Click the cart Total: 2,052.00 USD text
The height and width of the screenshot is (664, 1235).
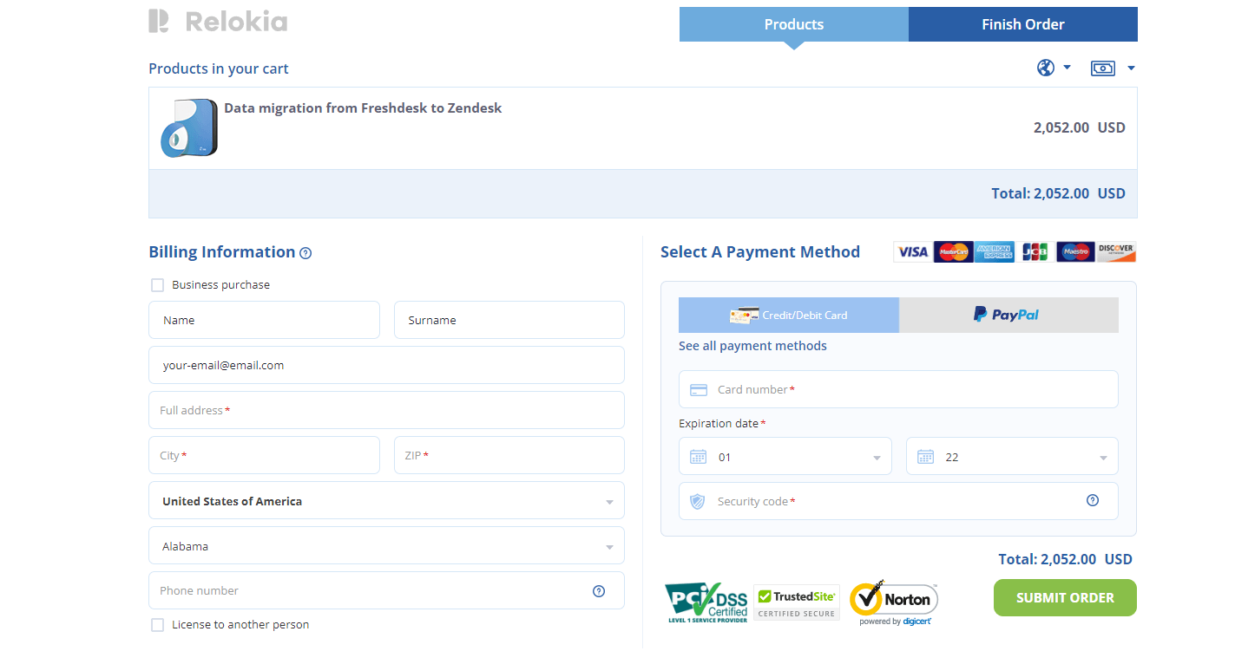click(1058, 193)
